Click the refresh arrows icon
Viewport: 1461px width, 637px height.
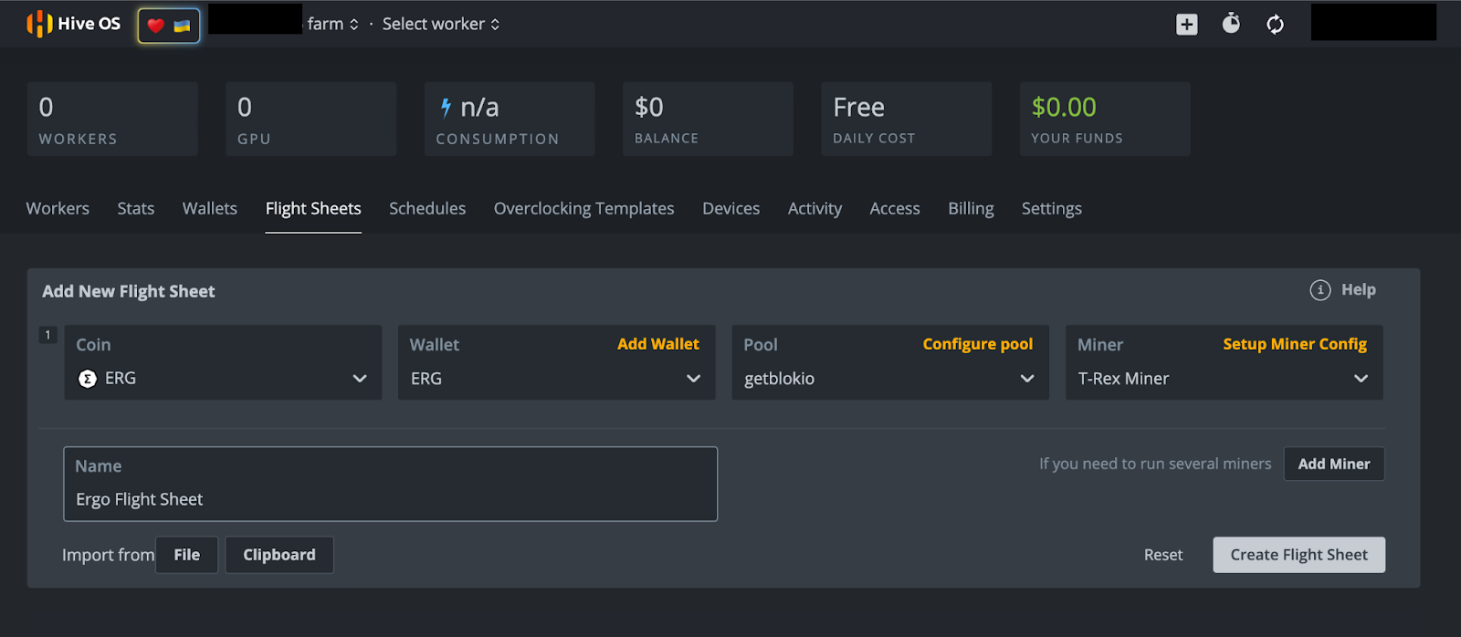point(1276,25)
